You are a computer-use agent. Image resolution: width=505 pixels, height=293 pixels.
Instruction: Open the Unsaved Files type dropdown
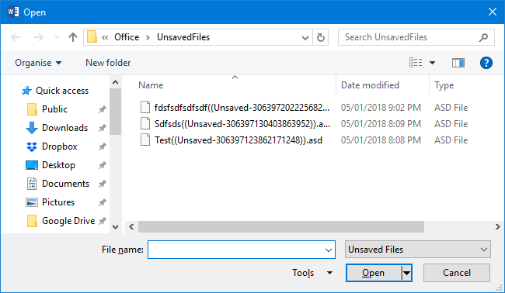418,250
